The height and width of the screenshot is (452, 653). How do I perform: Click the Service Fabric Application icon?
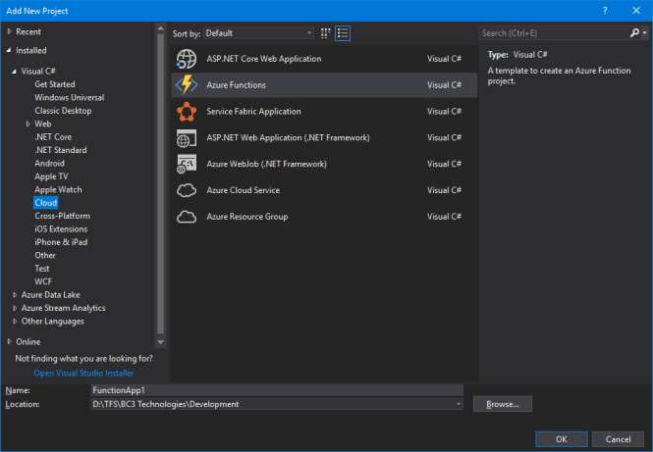[187, 112]
